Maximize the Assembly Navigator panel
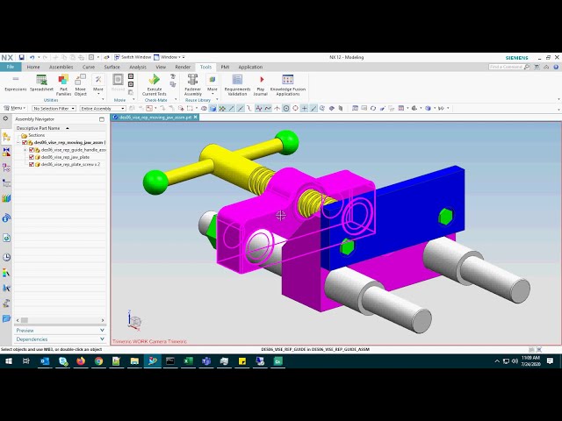562x421 pixels. [102, 119]
